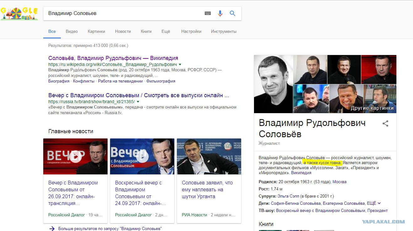The image size is (413, 231).
Task: Click the Книги section heading in panel
Action: [266, 224]
